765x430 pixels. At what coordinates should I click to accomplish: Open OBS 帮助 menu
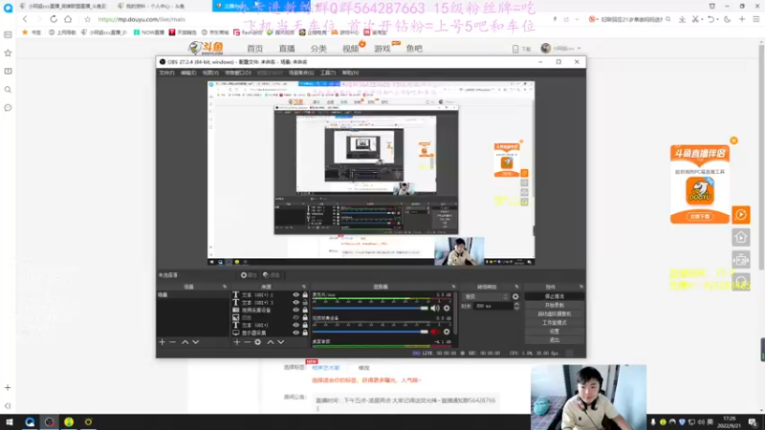pyautogui.click(x=350, y=73)
